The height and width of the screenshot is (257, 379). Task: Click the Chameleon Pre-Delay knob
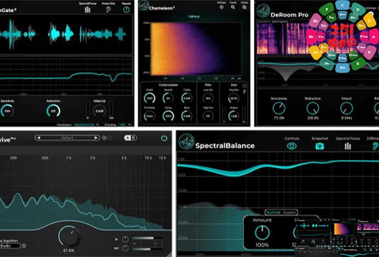(x=149, y=116)
